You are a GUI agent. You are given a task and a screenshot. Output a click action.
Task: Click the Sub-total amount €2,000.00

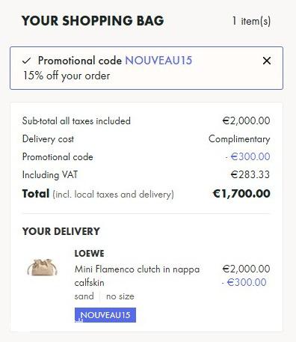tap(246, 120)
